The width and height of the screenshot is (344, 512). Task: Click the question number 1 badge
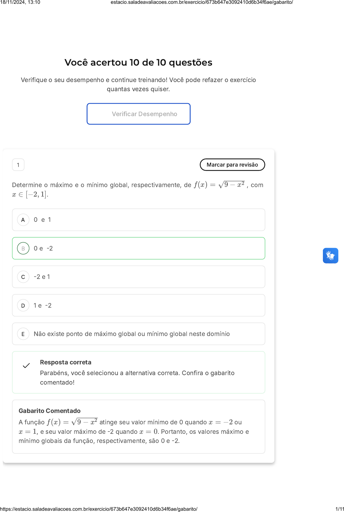tap(18, 165)
